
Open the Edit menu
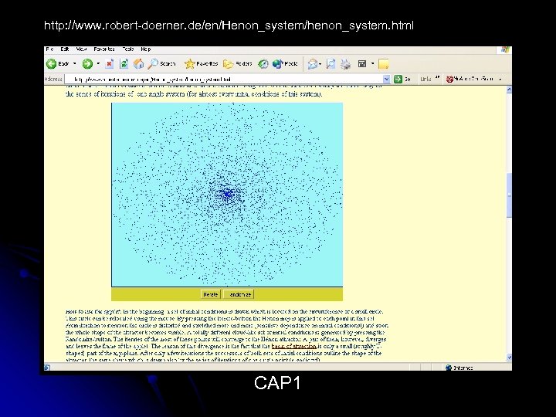pos(65,49)
